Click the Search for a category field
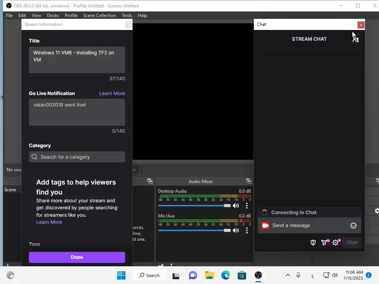 pyautogui.click(x=77, y=157)
